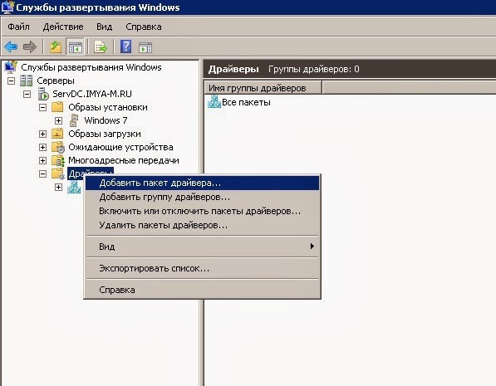
Task: Select the Windows 7 tree label
Action: coord(106,120)
